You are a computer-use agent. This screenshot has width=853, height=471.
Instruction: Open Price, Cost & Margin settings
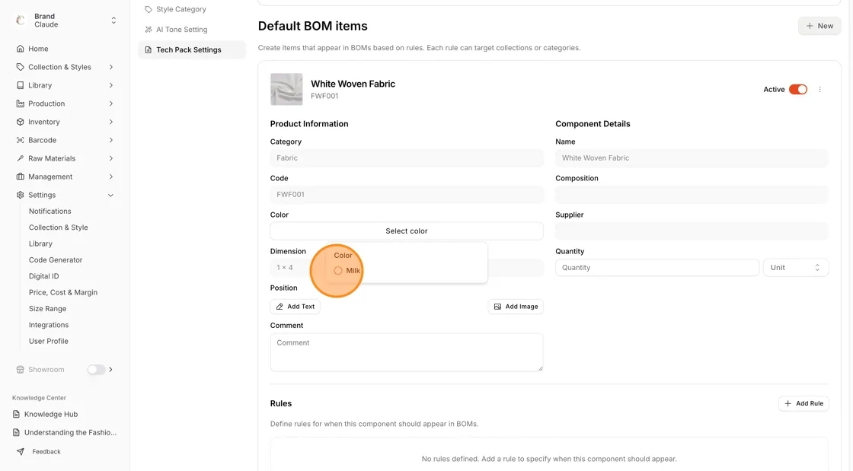click(x=63, y=292)
